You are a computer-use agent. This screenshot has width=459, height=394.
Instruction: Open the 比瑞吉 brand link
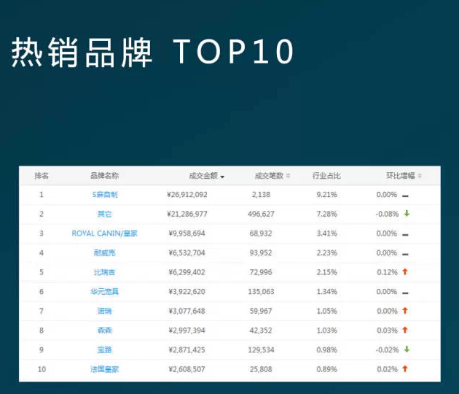pyautogui.click(x=104, y=272)
